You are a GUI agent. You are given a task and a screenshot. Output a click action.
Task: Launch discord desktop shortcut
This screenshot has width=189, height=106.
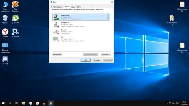(5, 61)
